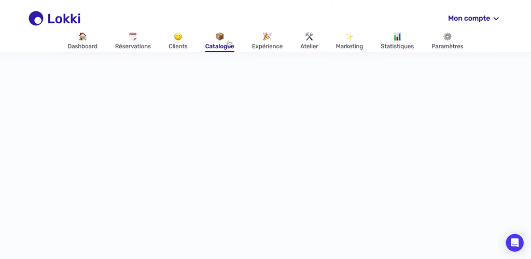Select the Clients text label
This screenshot has height=259, width=531.
pyautogui.click(x=178, y=47)
